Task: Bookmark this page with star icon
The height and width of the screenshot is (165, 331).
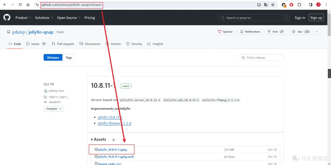Action: [x=273, y=5]
